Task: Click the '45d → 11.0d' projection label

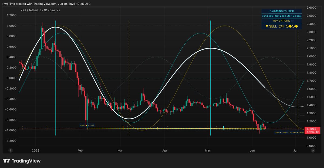Action: (282, 132)
